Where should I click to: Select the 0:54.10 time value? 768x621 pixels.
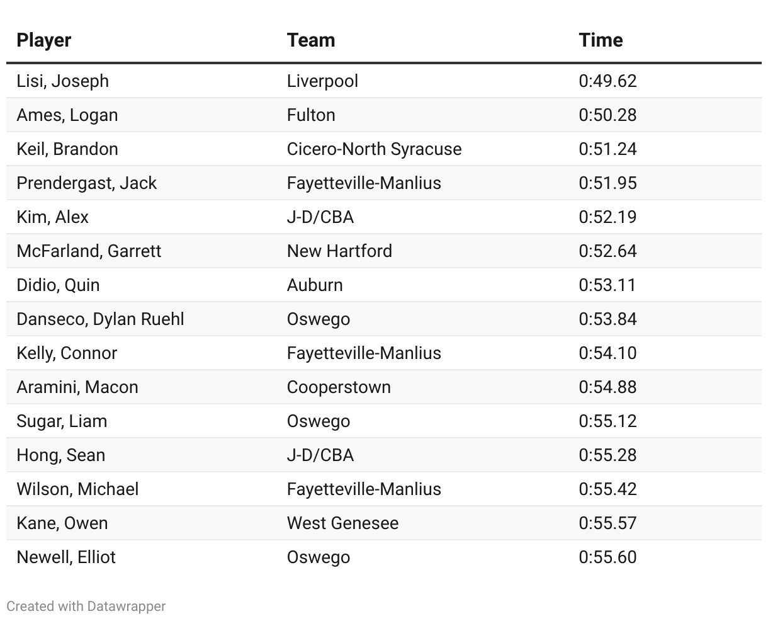pos(607,353)
